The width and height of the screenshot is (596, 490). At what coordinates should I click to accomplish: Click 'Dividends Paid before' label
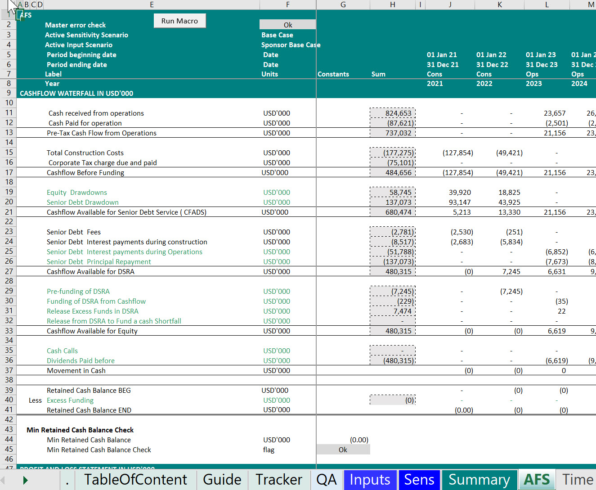(81, 360)
